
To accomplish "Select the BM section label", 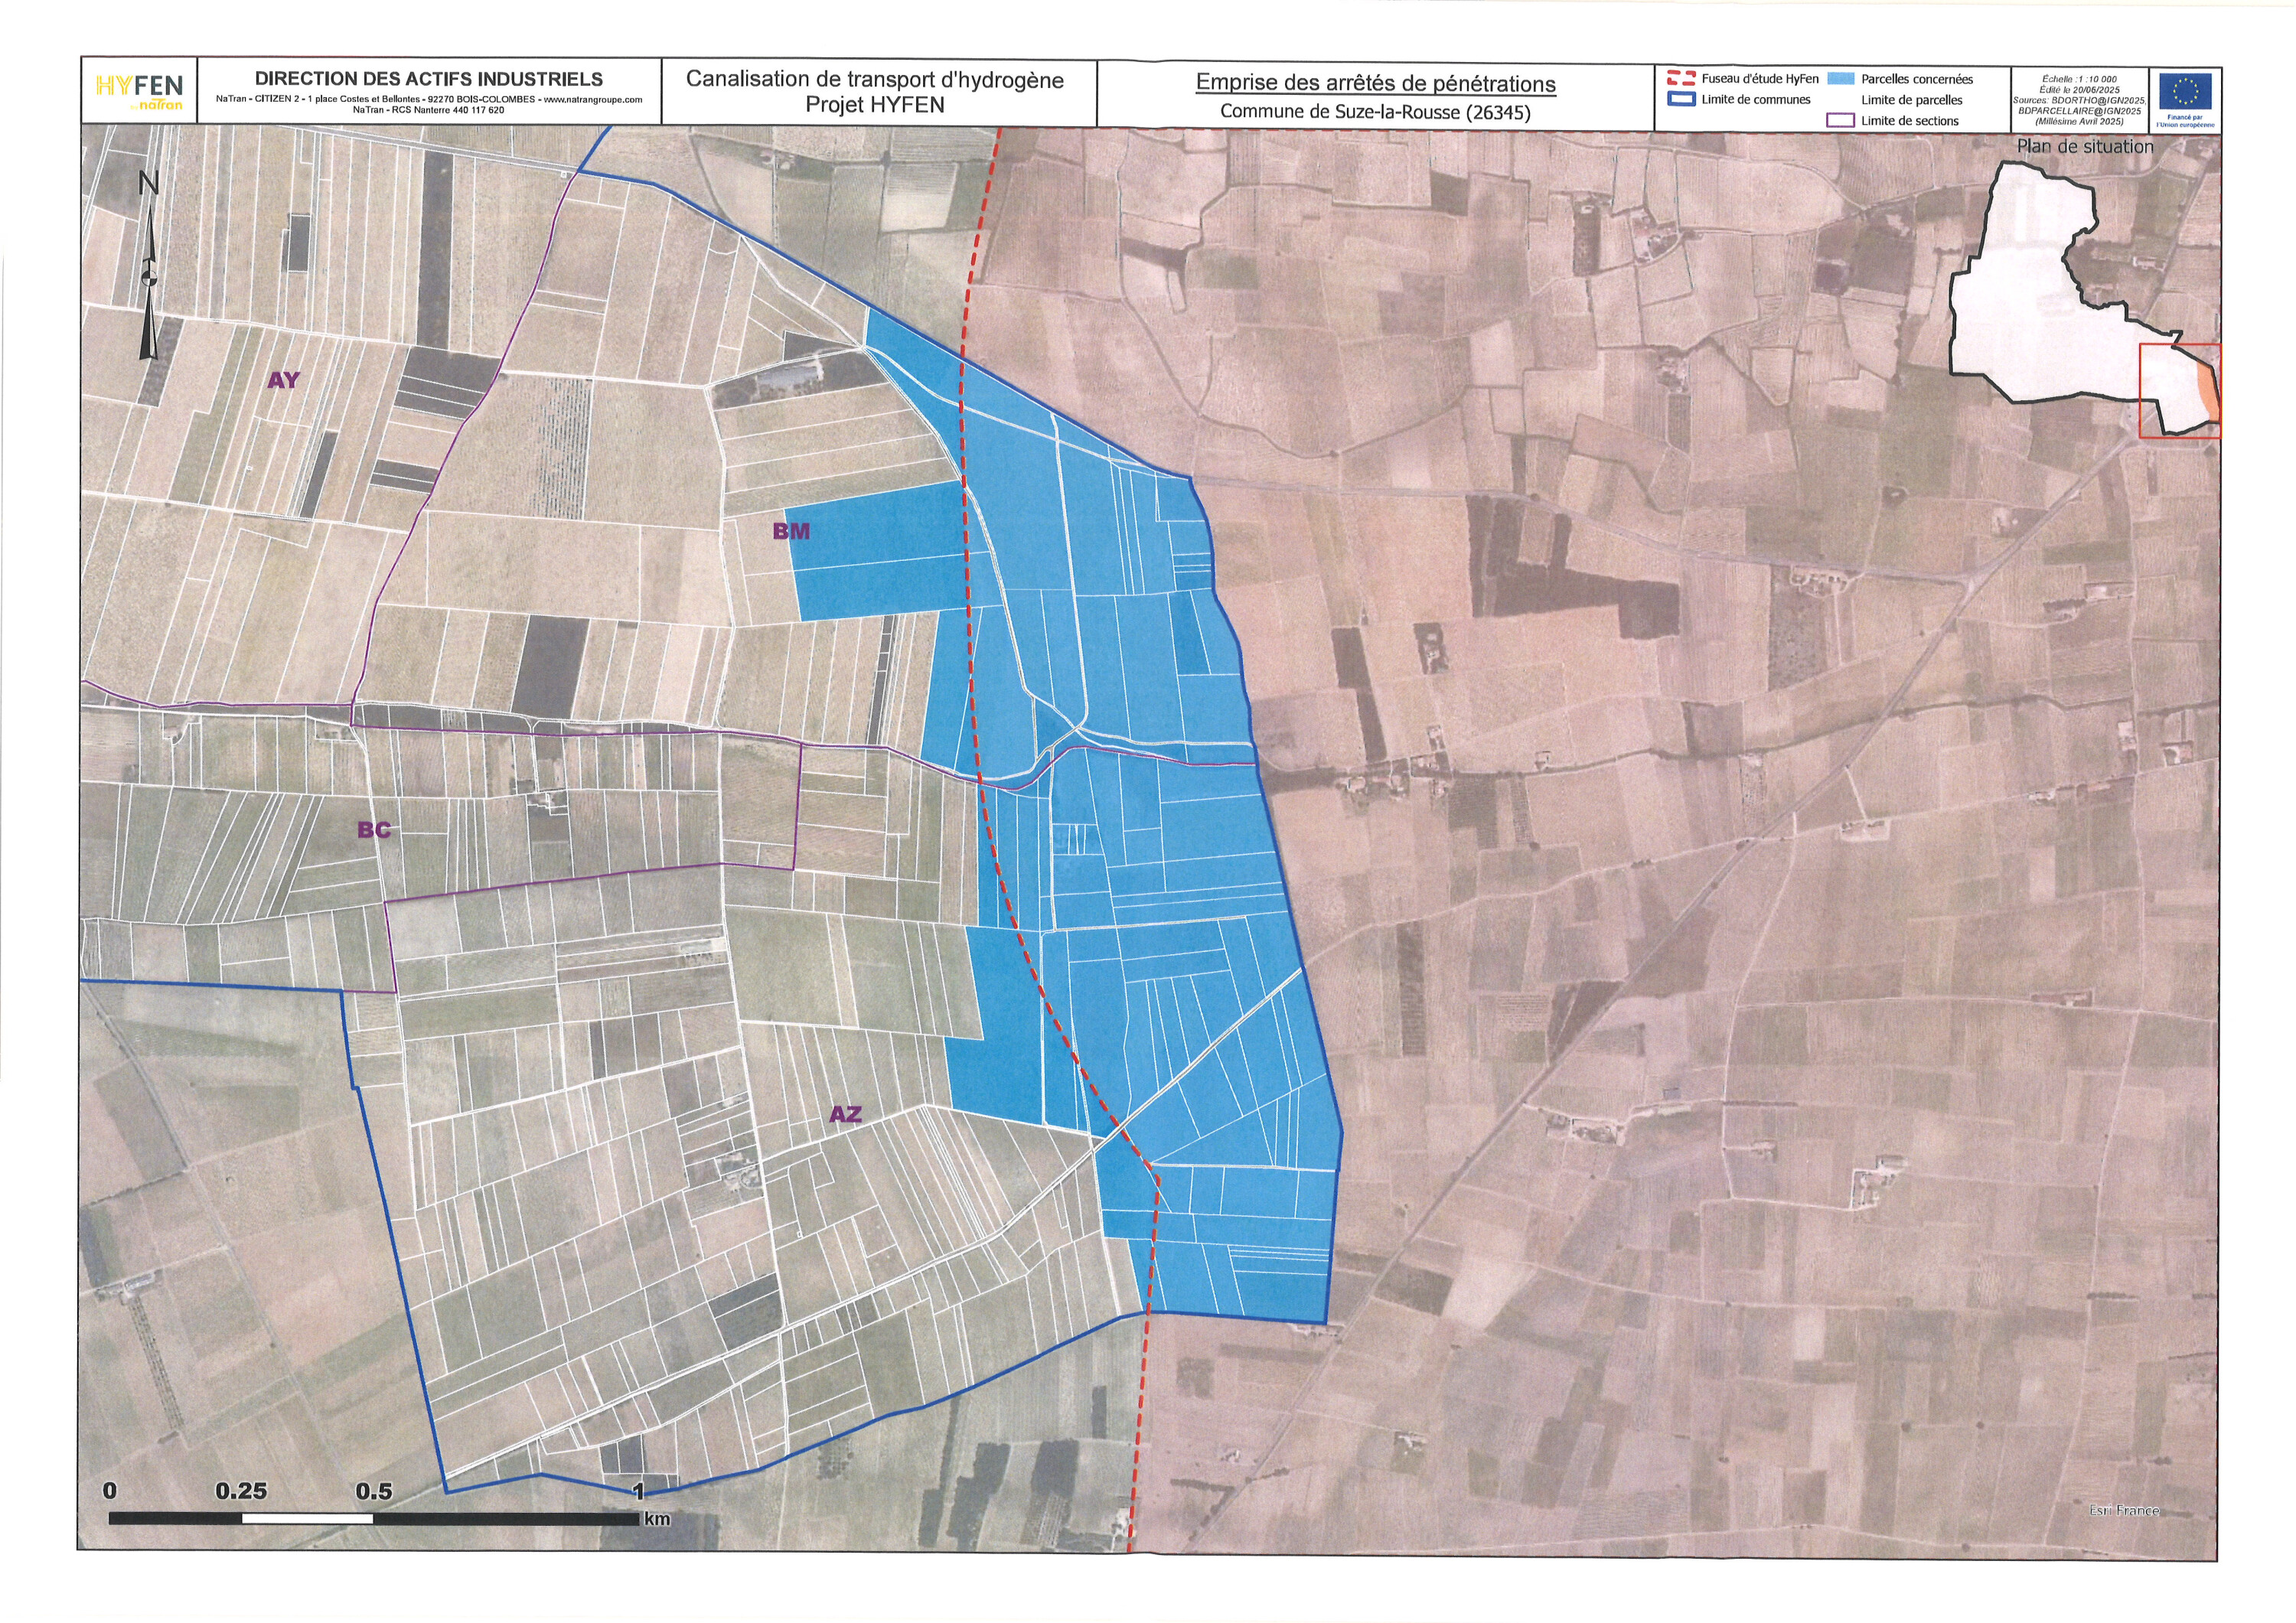I will point(791,531).
